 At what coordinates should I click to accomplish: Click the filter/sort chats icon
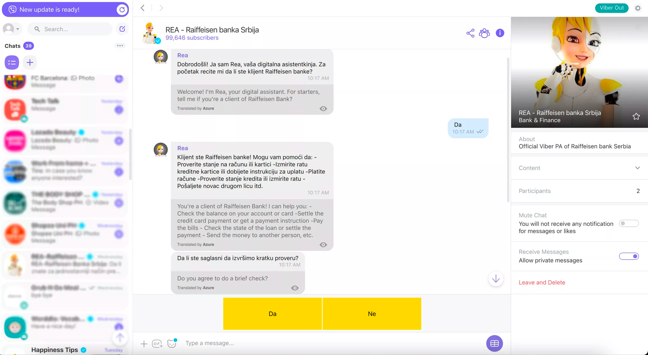click(x=11, y=63)
